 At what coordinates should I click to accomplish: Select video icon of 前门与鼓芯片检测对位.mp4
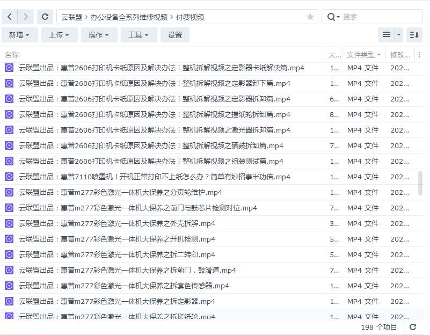pyautogui.click(x=9, y=208)
